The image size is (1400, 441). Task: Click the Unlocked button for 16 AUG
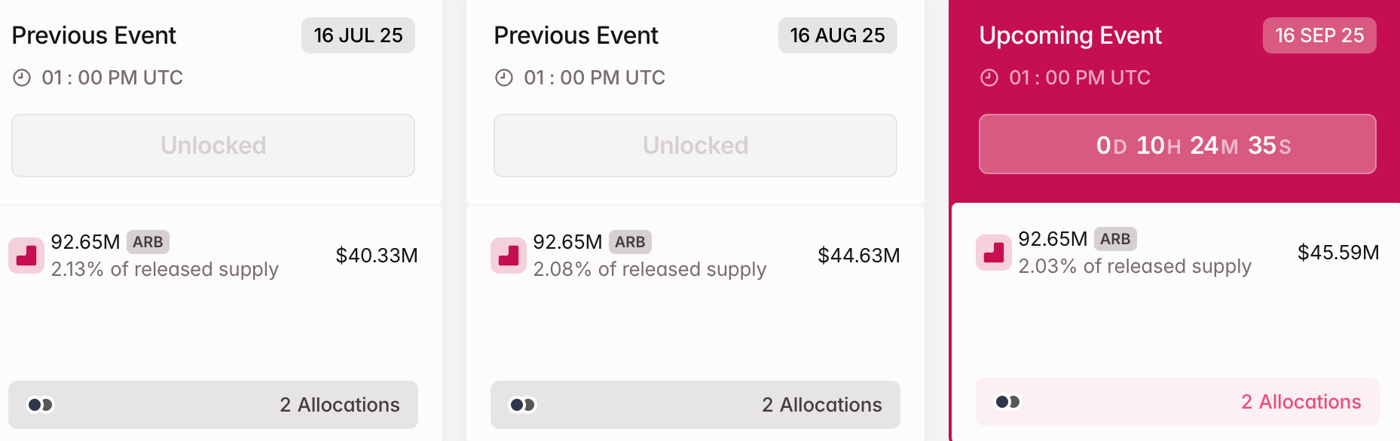[x=695, y=145]
